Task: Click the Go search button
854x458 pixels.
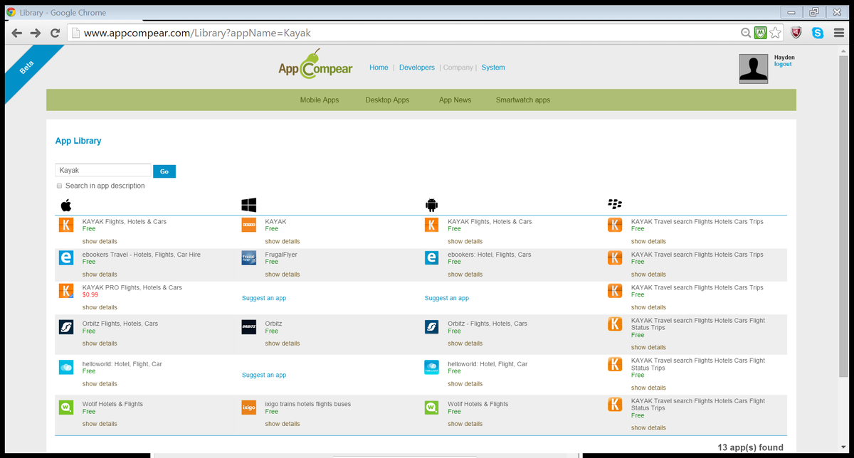Action: (x=164, y=171)
